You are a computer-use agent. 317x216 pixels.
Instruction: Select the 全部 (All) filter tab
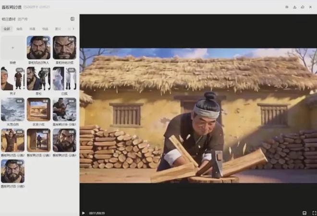click(x=7, y=29)
